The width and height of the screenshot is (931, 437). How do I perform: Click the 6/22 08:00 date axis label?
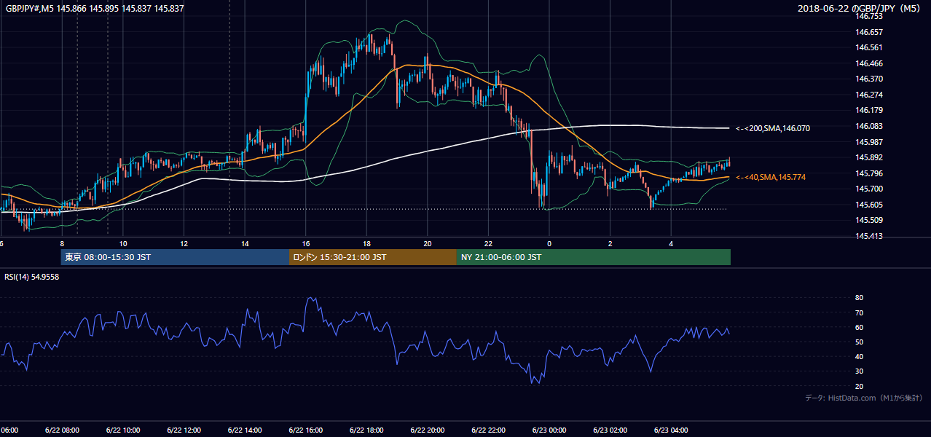click(x=62, y=430)
